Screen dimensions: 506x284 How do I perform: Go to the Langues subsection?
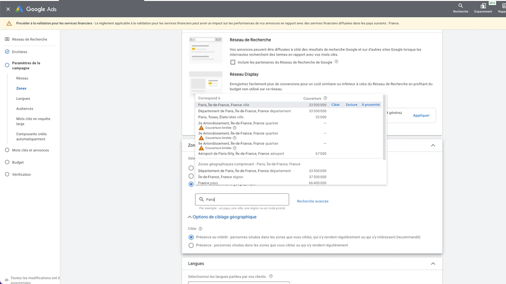pos(23,99)
